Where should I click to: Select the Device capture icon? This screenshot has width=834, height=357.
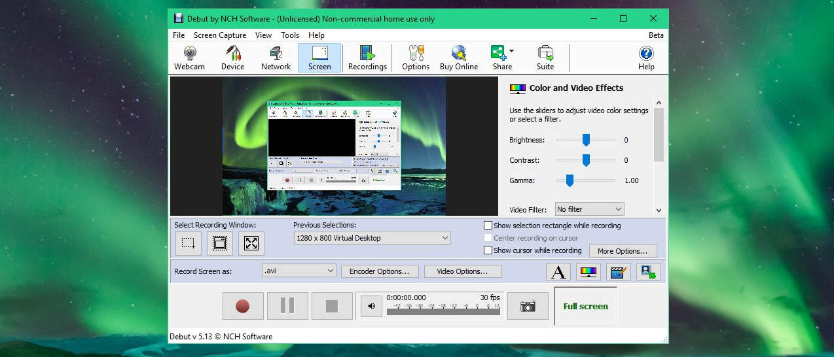tap(232, 58)
